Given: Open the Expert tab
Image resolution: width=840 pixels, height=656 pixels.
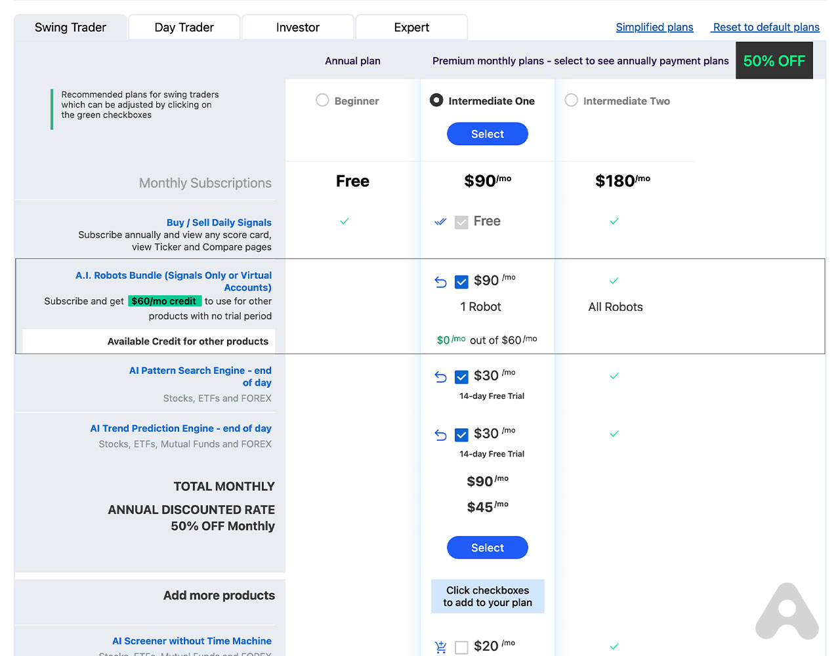Looking at the screenshot, I should click(x=411, y=28).
